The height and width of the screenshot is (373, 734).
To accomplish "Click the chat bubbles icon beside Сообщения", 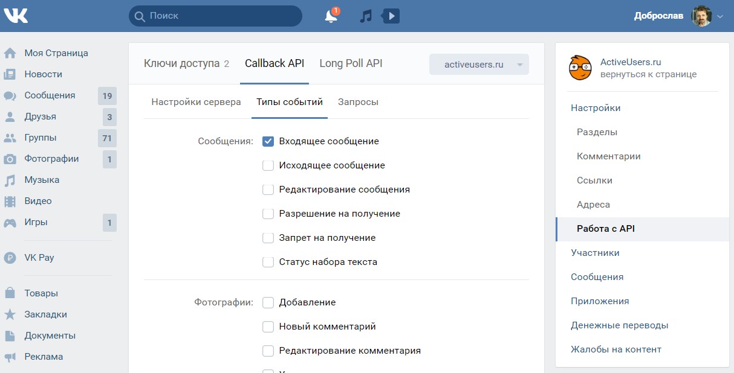I will point(10,95).
